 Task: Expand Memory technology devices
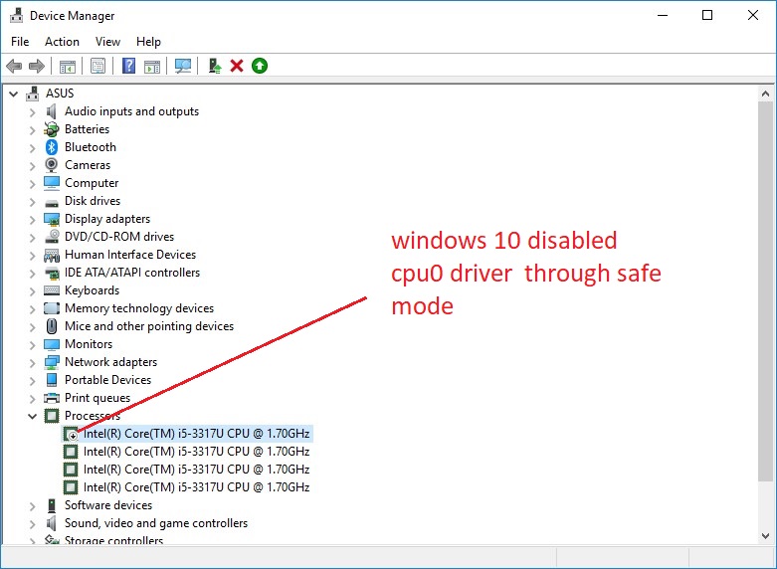pos(32,309)
